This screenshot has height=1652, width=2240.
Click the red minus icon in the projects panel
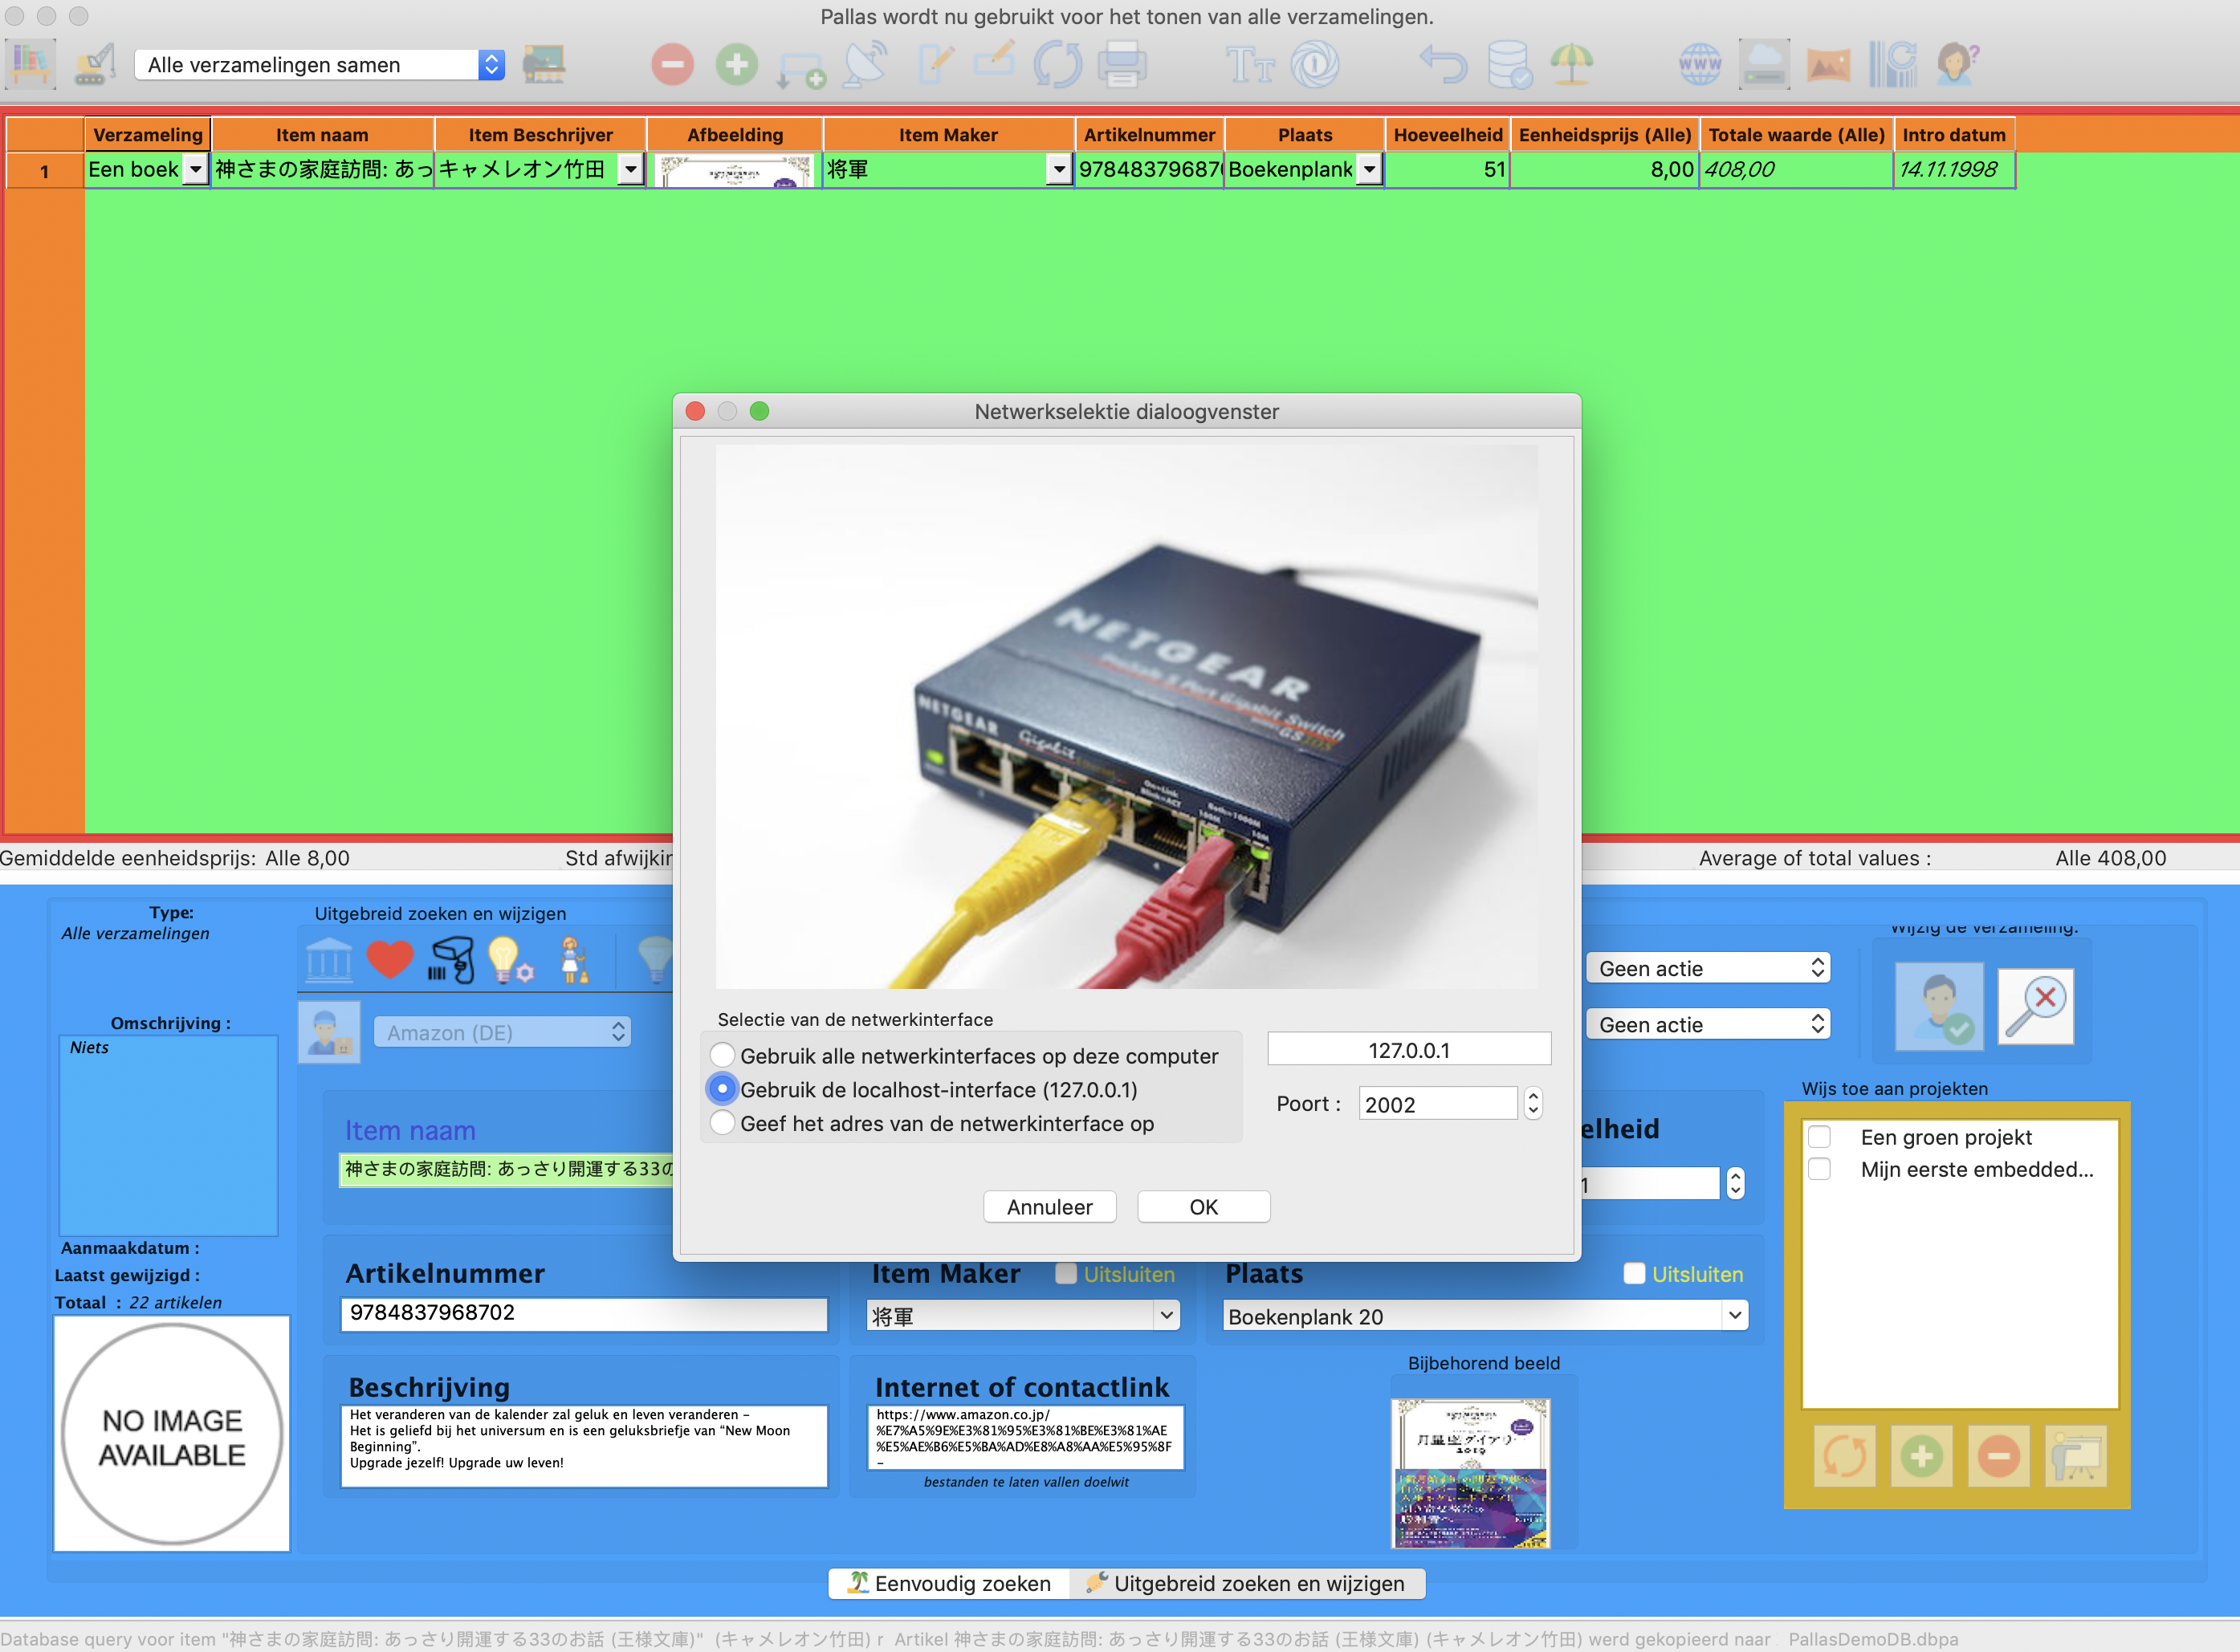1998,1456
